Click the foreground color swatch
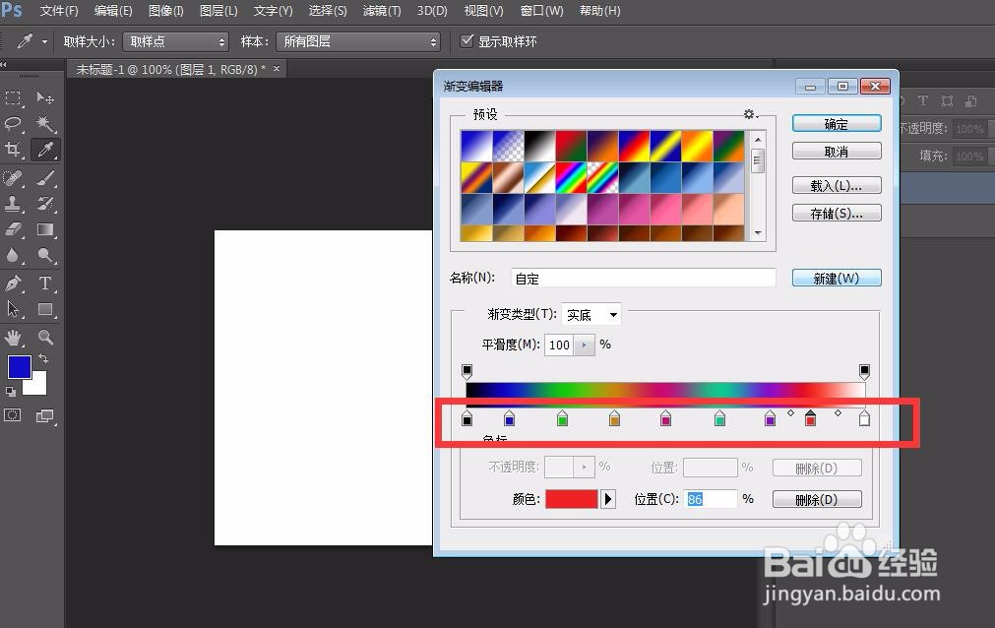Viewport: 995px width, 628px height. tap(19, 368)
